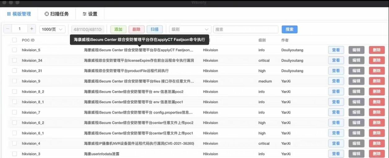The width and height of the screenshot is (389, 158).
Task: Delete the hikvision_8_1 template
Action: click(377, 102)
